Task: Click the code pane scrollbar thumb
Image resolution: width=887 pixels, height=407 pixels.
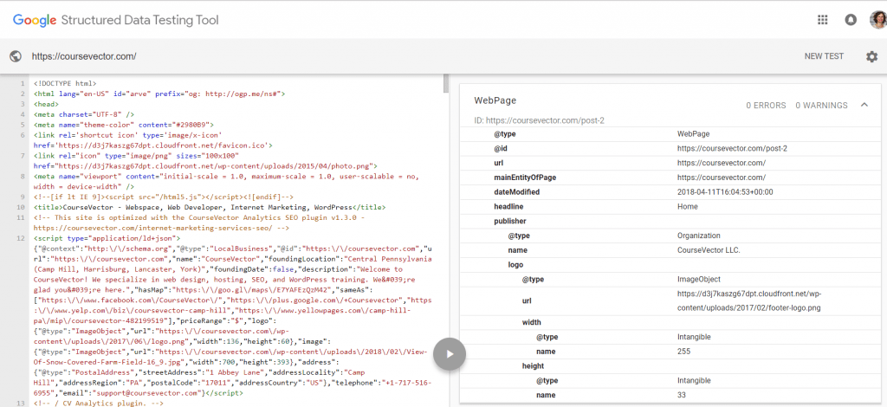Action: pyautogui.click(x=446, y=82)
